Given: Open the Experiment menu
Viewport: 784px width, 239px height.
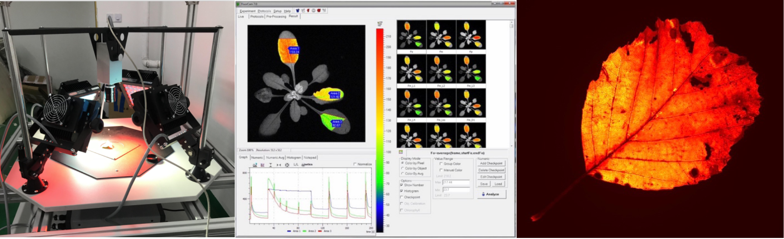Looking at the screenshot, I should [247, 11].
